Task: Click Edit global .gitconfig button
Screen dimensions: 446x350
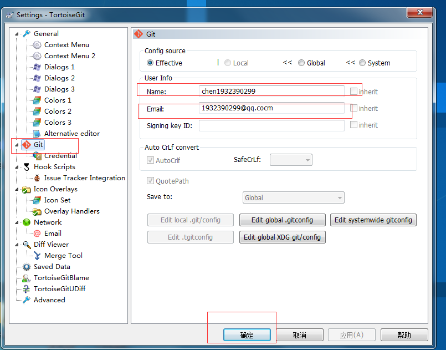Action: [x=282, y=220]
